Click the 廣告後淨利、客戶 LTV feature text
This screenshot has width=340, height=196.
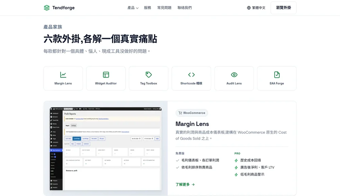tap(257, 168)
